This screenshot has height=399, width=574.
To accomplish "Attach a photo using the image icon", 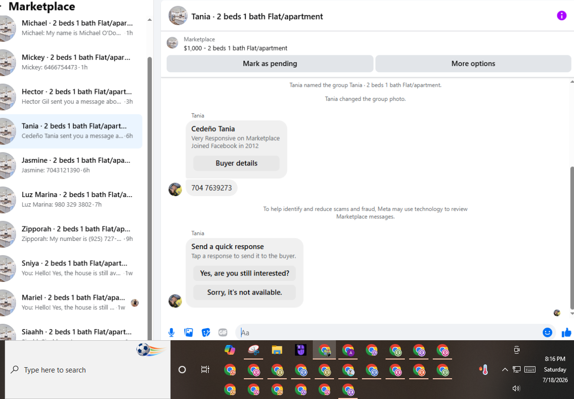I will click(x=188, y=332).
